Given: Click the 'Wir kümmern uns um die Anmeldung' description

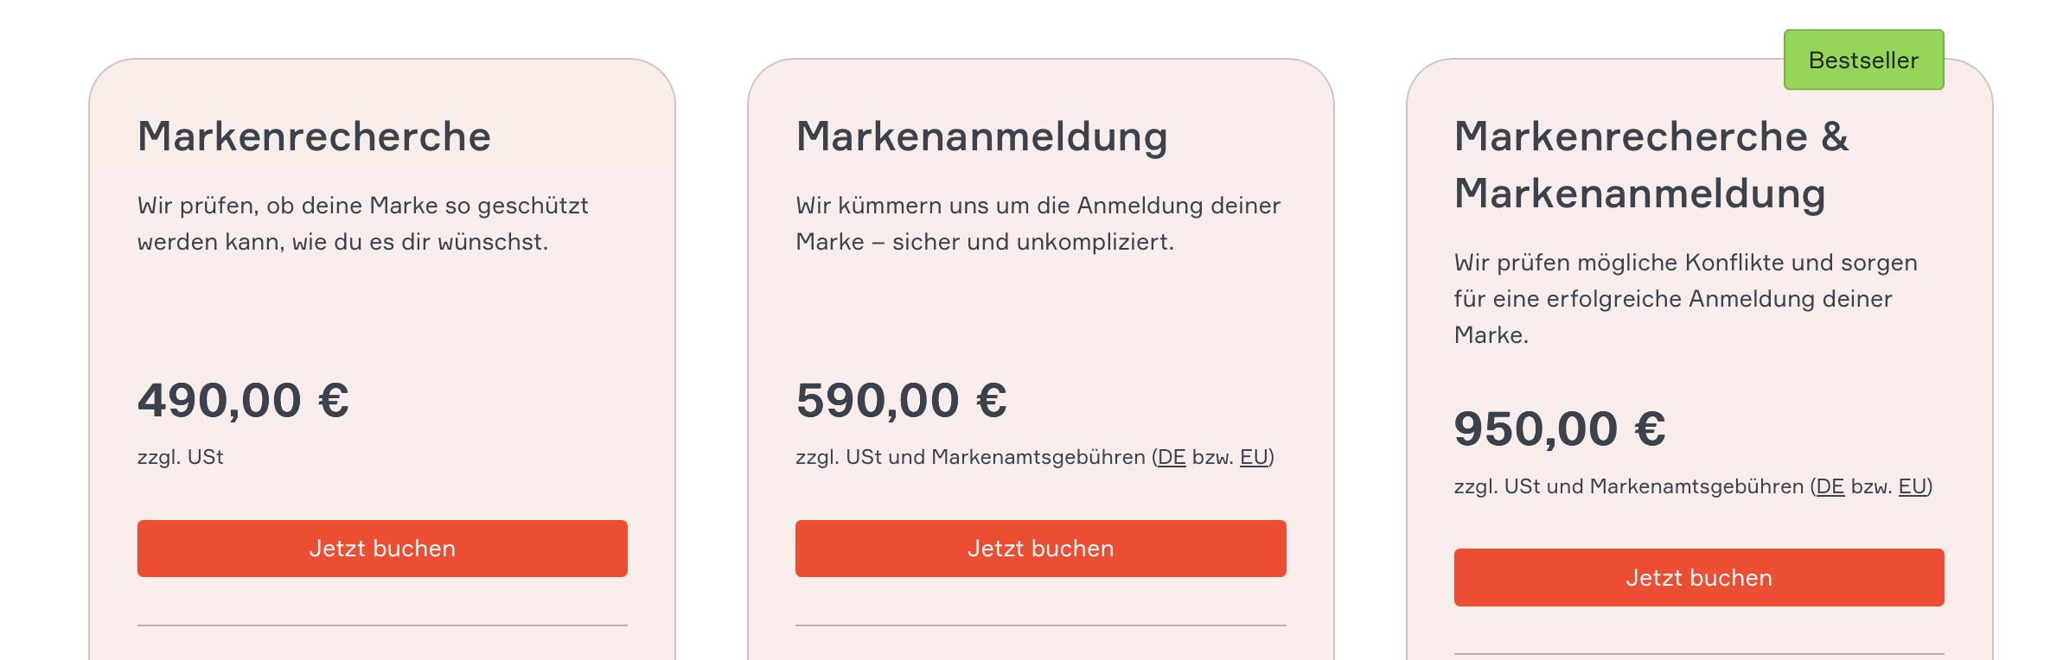Looking at the screenshot, I should click(x=1038, y=224).
